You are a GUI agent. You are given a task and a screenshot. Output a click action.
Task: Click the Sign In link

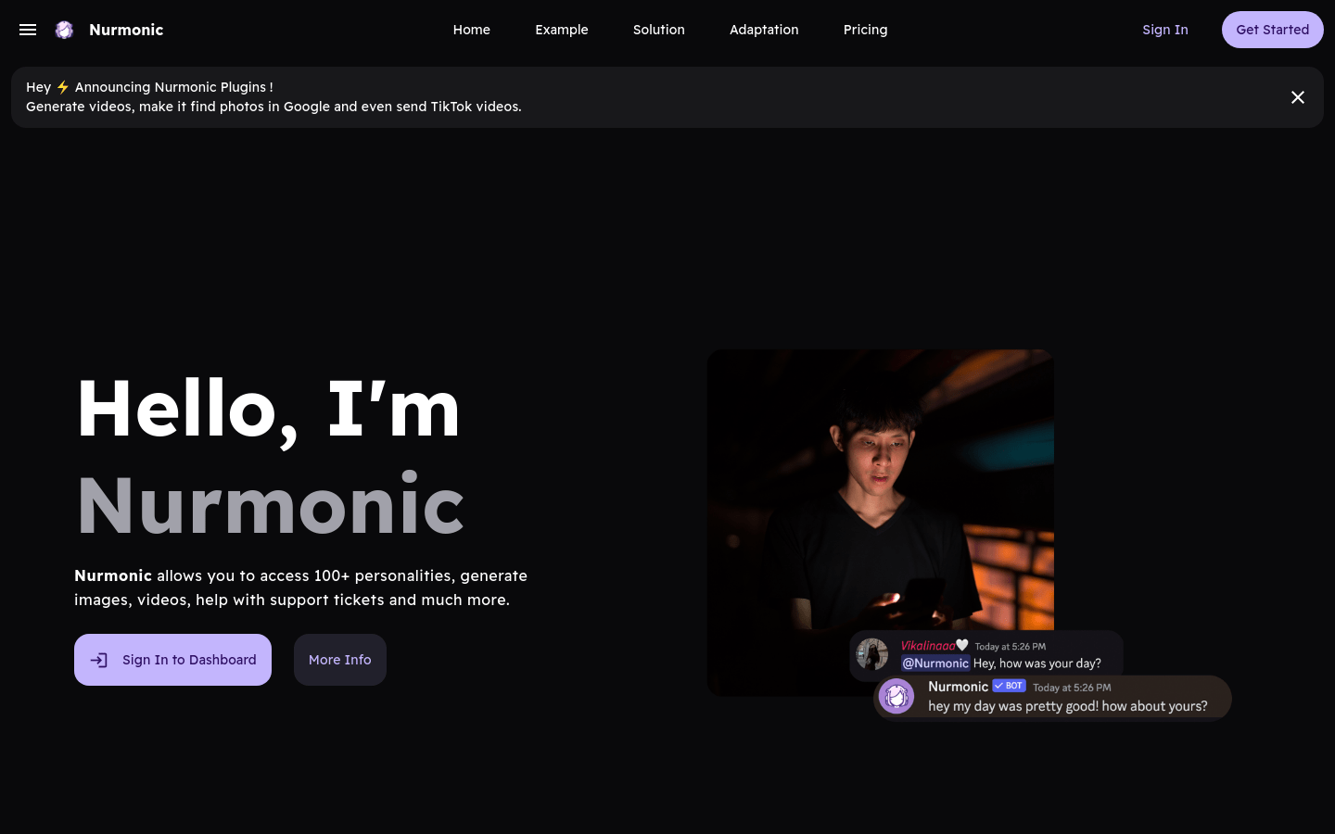1164,30
